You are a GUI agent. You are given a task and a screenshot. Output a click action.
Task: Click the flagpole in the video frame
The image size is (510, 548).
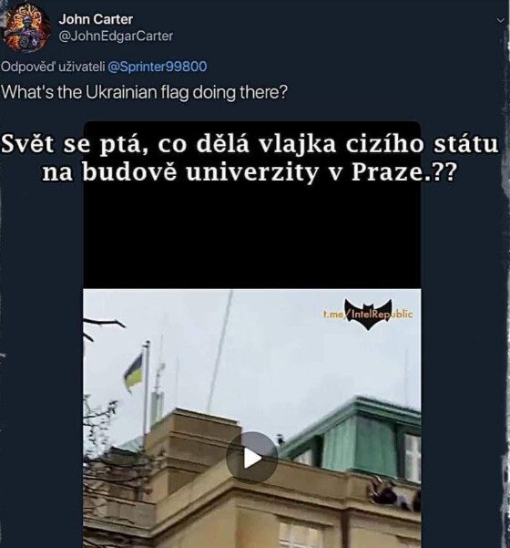[146, 389]
